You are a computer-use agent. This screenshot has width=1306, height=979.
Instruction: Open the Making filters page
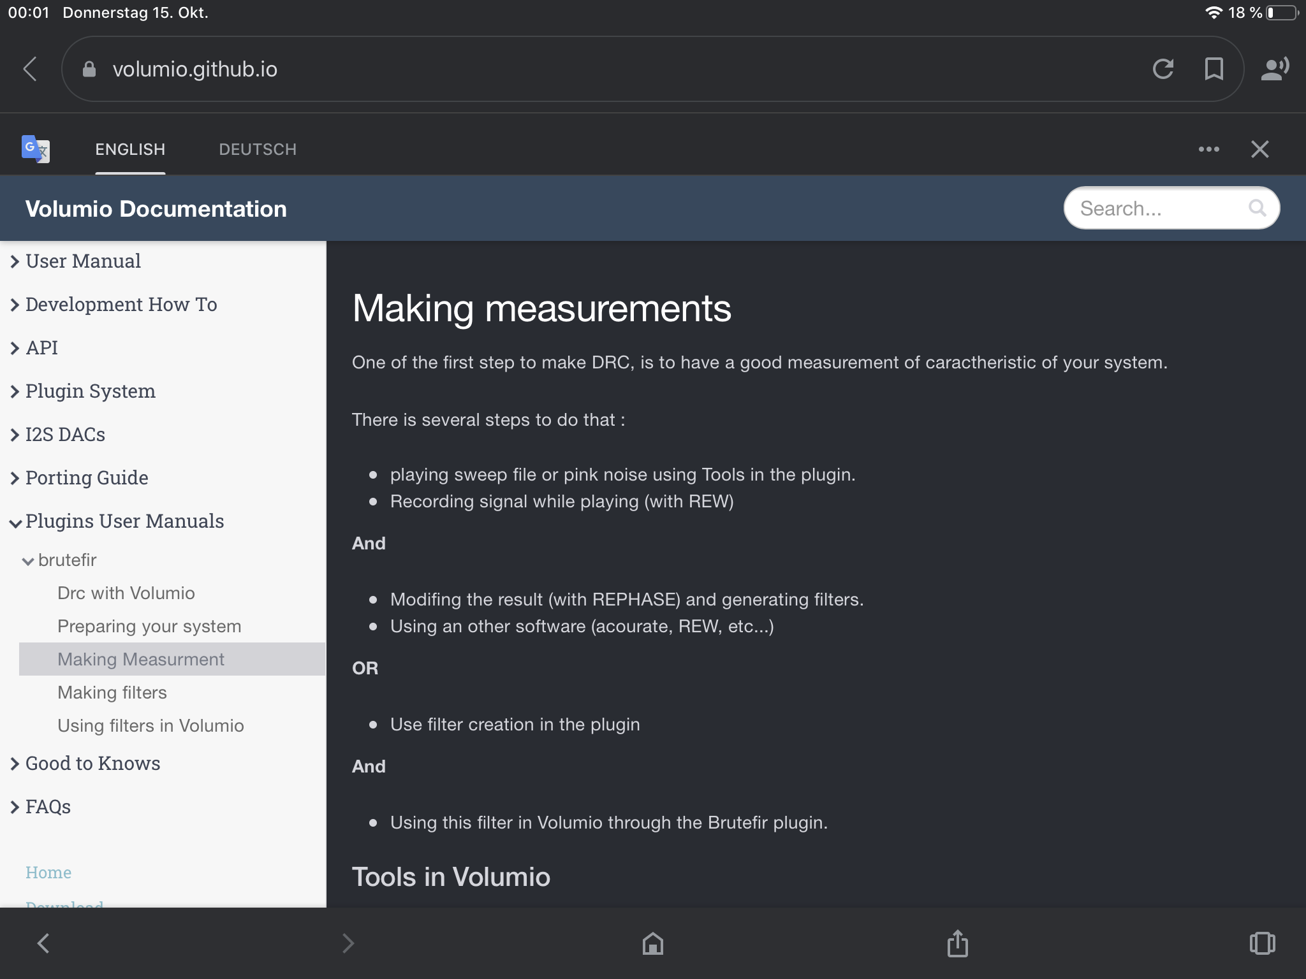(x=112, y=693)
